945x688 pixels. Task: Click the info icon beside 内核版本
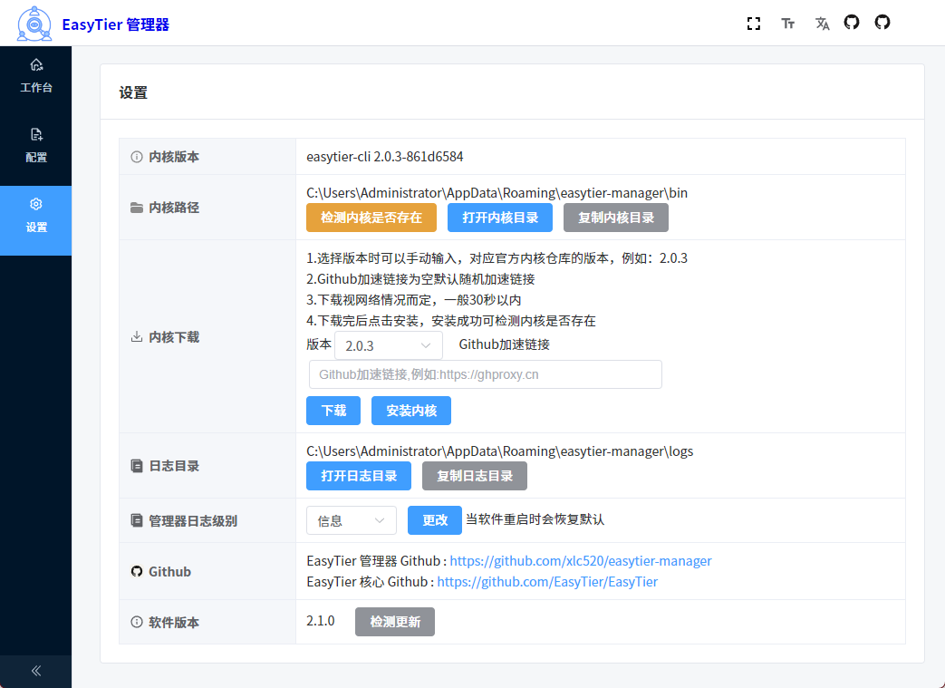coord(137,157)
